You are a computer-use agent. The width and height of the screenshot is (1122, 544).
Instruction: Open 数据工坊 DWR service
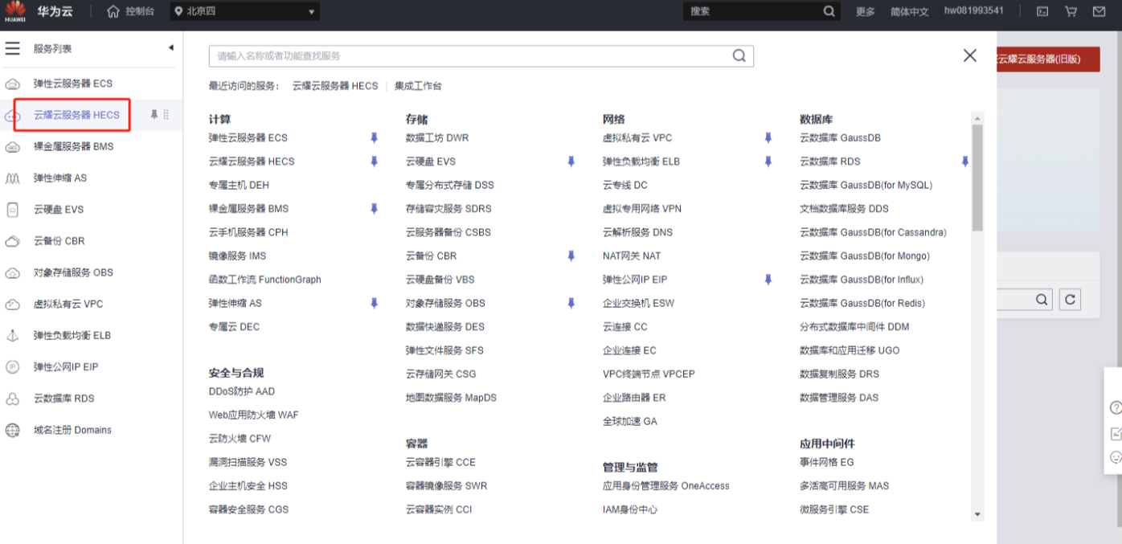[x=437, y=138]
